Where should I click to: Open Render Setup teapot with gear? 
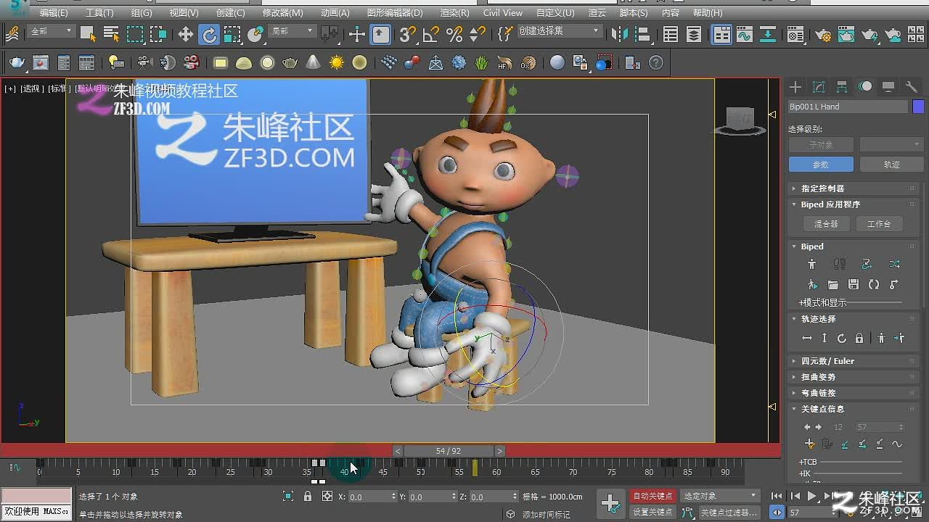823,34
